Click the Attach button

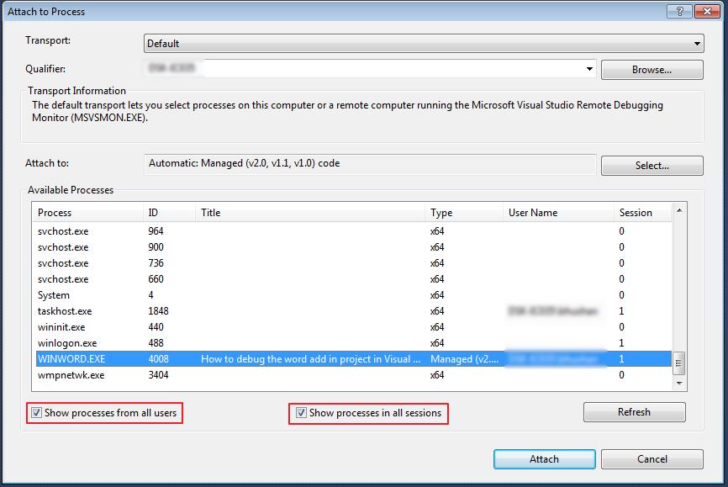pyautogui.click(x=544, y=459)
